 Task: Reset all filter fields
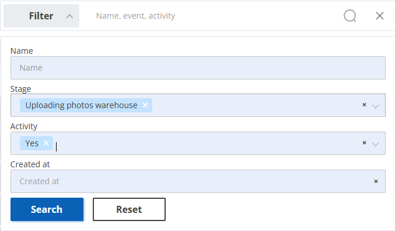pos(129,209)
